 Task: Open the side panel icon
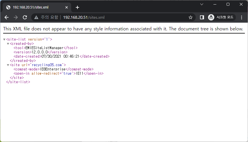202,17
